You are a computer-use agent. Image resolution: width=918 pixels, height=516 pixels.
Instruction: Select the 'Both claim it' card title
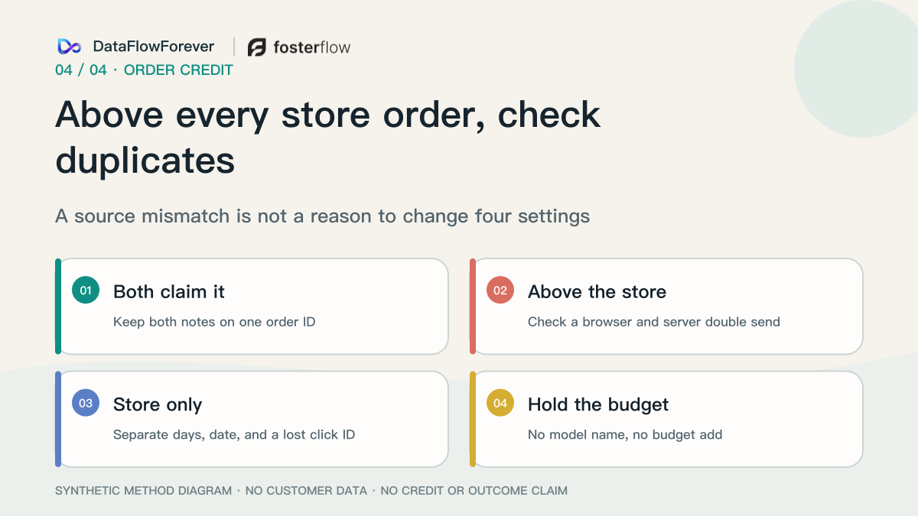[x=169, y=291]
